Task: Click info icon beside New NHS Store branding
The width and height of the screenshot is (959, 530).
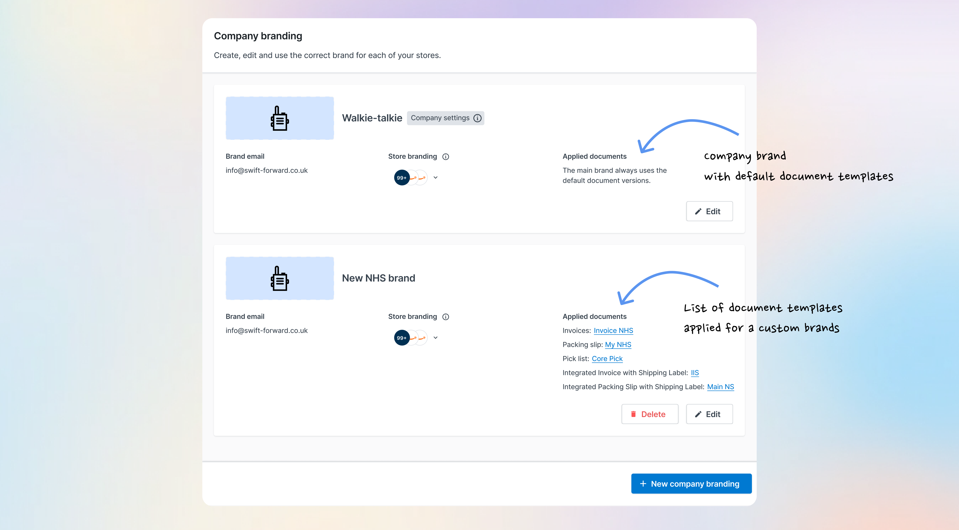Action: (x=446, y=317)
